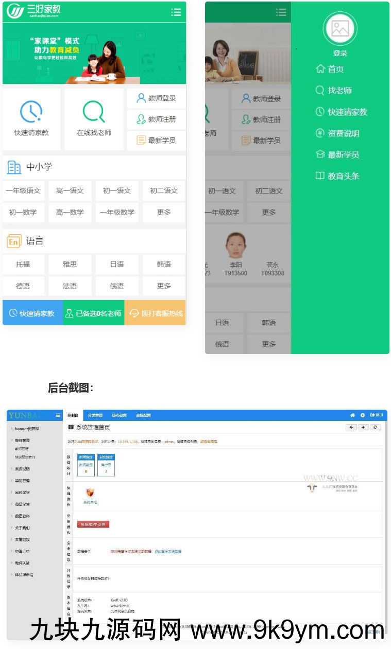Collapse the 教师管理 sidebar section

(22, 441)
